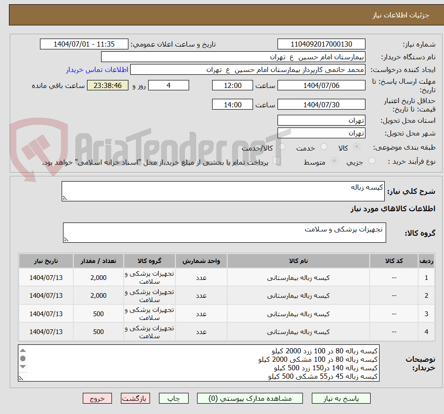
Task: Click the scroll-down arrow in توضیحات خریدار box
Action: tap(23, 366)
